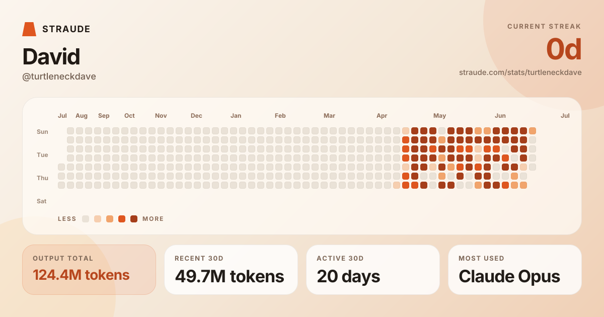
Task: Click the Thu weekday row label
Action: tap(42, 178)
